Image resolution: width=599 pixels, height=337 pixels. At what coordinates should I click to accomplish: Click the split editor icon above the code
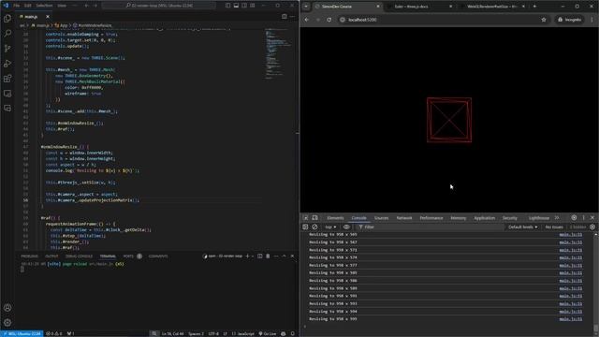[284, 17]
